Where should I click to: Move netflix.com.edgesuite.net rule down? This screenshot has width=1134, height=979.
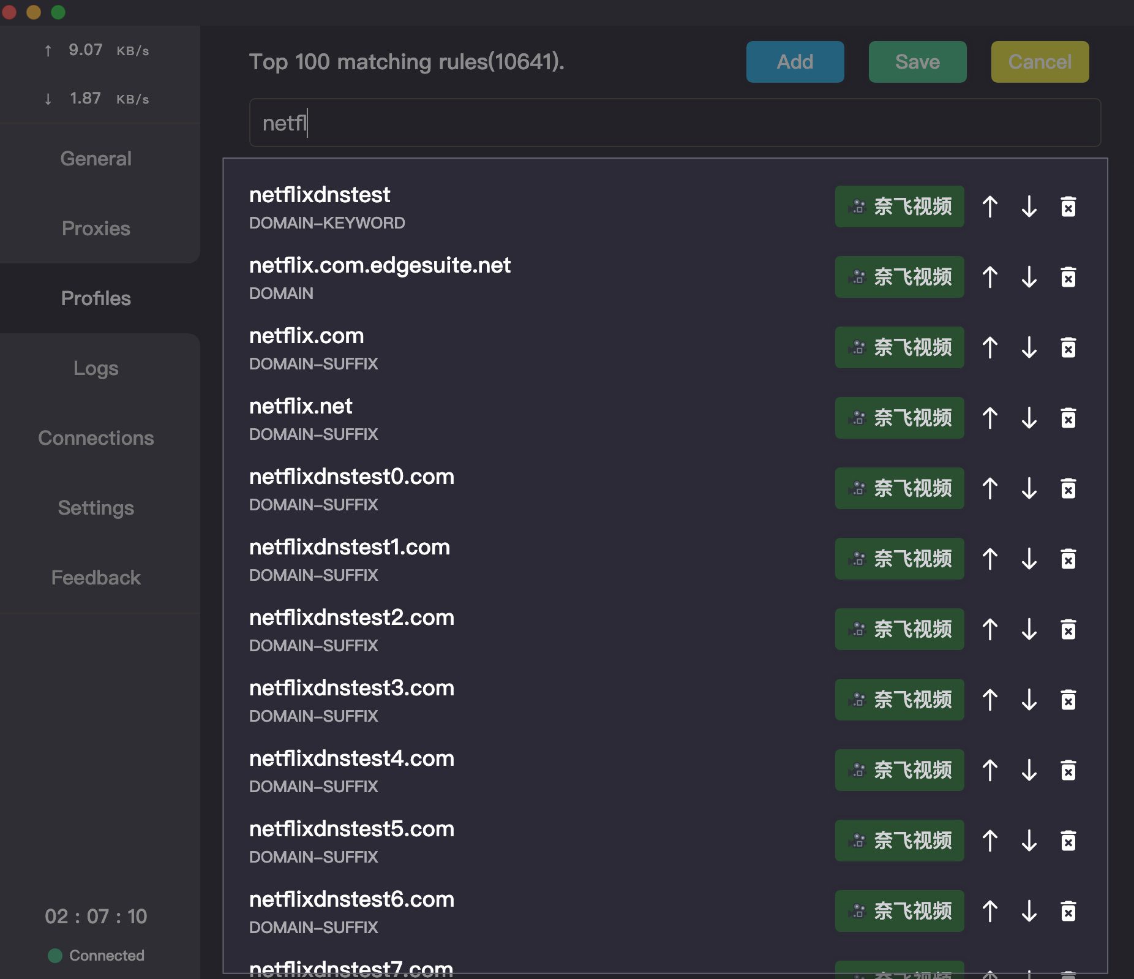1029,278
